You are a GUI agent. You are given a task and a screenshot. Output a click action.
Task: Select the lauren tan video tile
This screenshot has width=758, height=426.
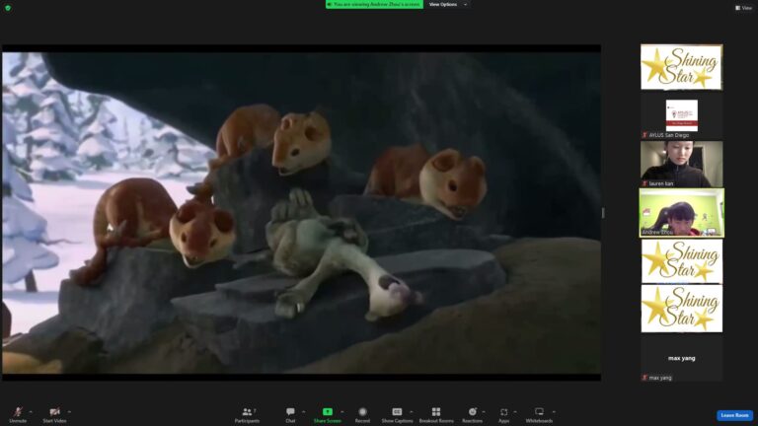point(682,165)
